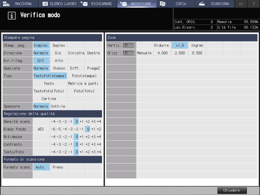
Task: Set Rimoz fondo to -6
Action: 53,129
